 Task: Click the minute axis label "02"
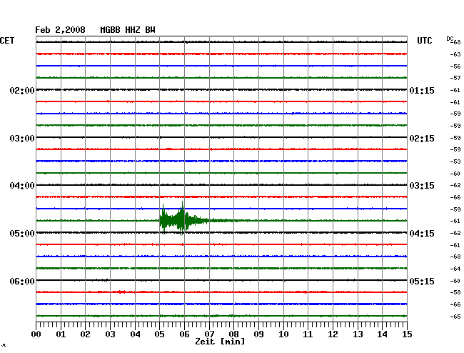(85, 334)
